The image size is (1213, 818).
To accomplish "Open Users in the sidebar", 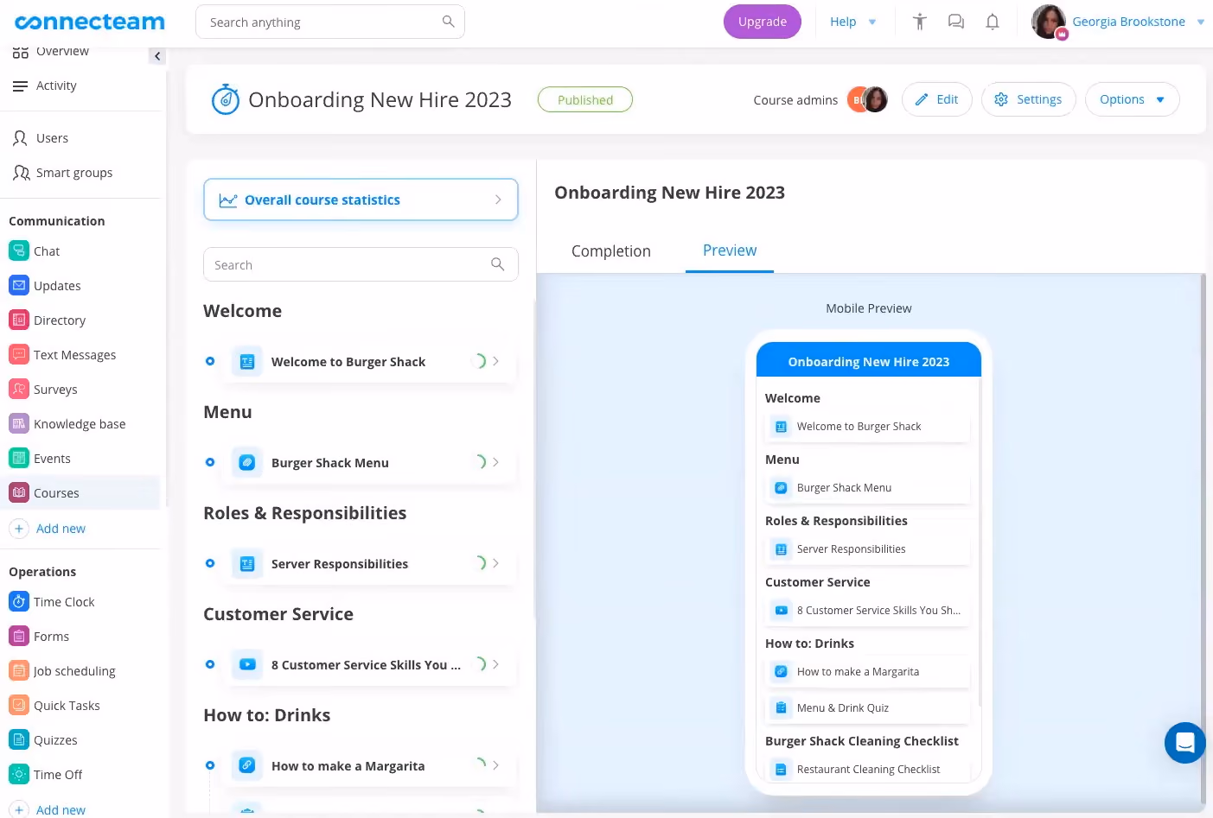I will tap(52, 138).
